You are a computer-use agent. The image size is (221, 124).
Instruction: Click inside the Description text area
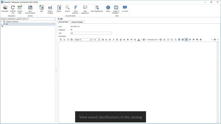137,82
